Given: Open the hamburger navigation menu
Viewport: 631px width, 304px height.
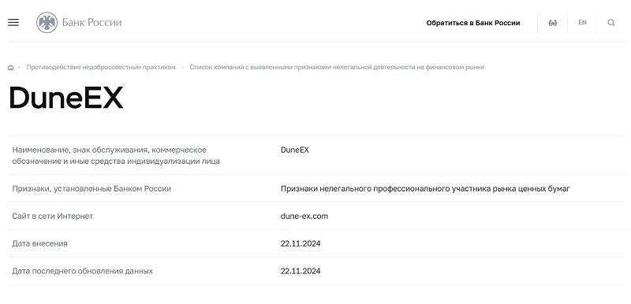Looking at the screenshot, I should coord(13,23).
